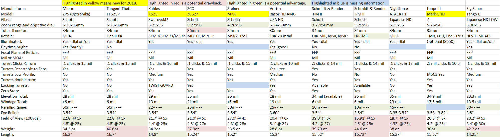
Task: Click the "39.0' @ 3x" field of view cell
Action: [x=332, y=118]
